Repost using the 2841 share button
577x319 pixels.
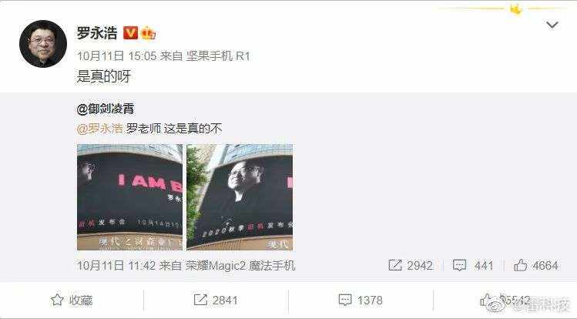200,300
